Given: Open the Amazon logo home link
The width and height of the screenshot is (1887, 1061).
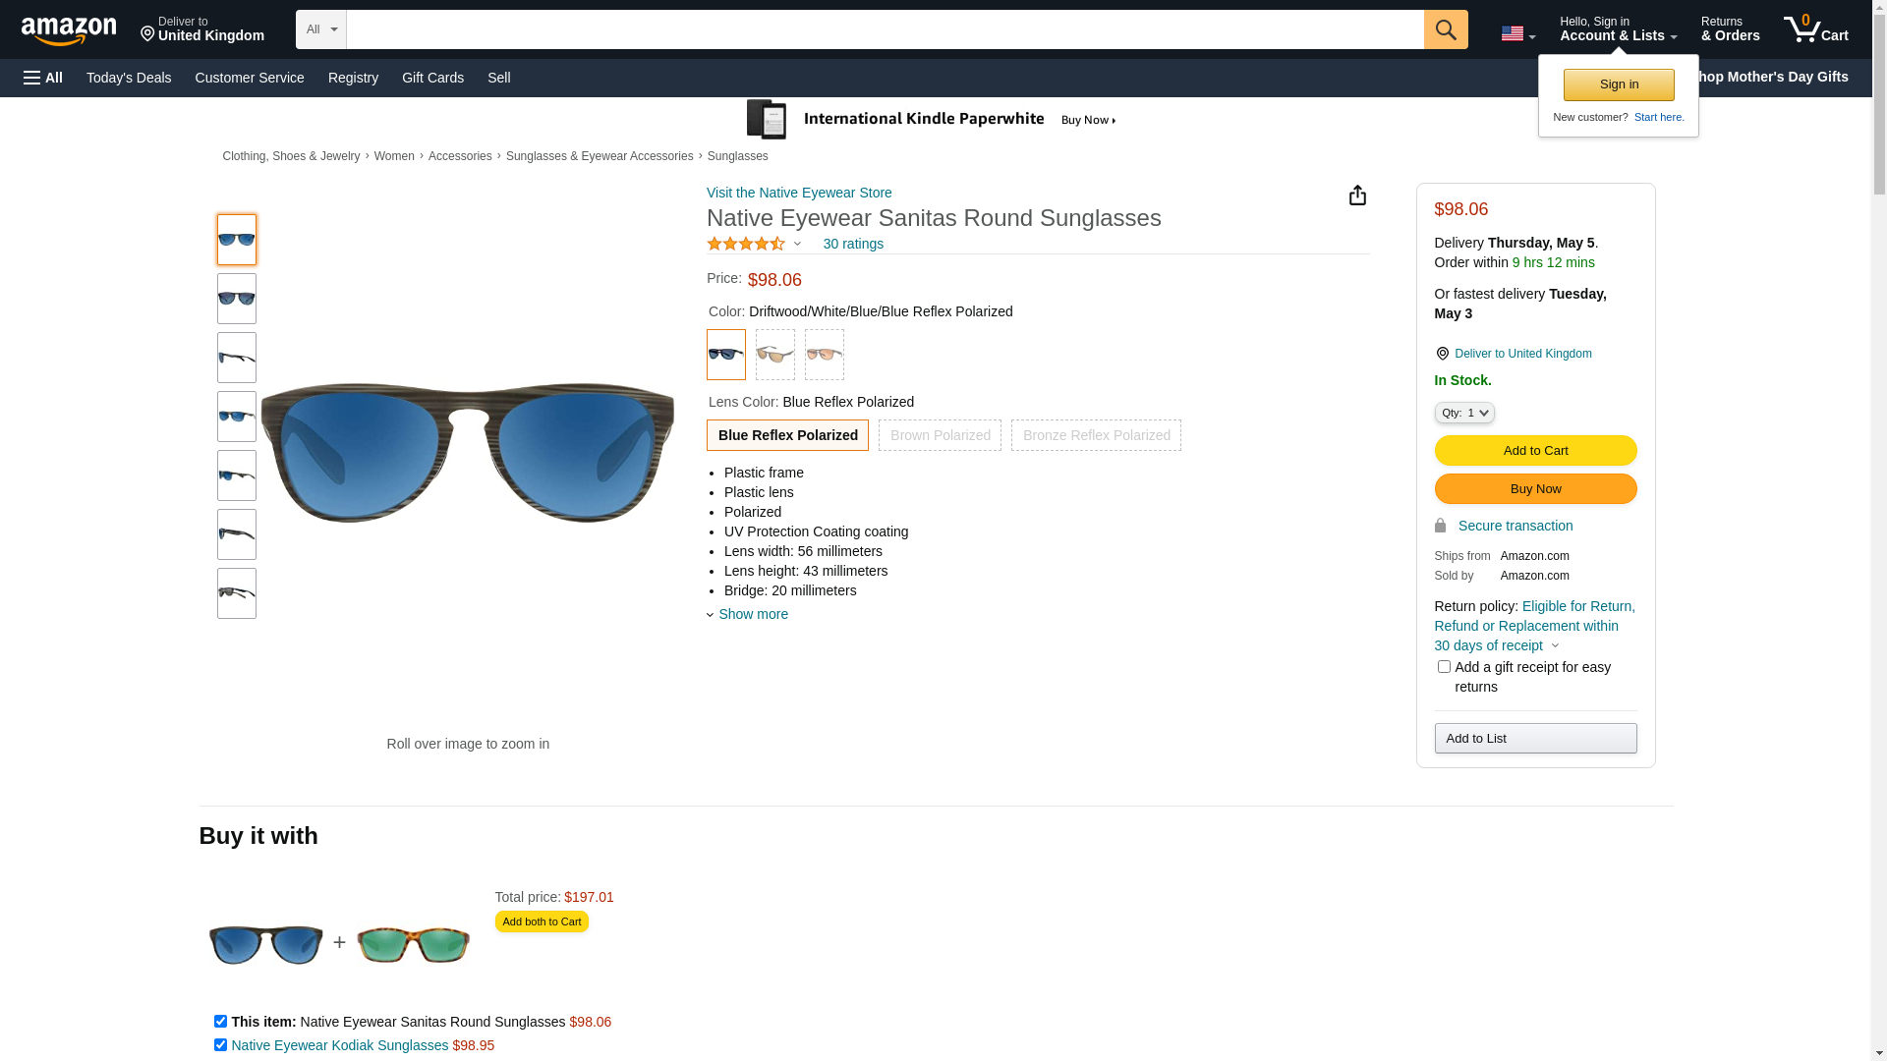Looking at the screenshot, I should [69, 31].
